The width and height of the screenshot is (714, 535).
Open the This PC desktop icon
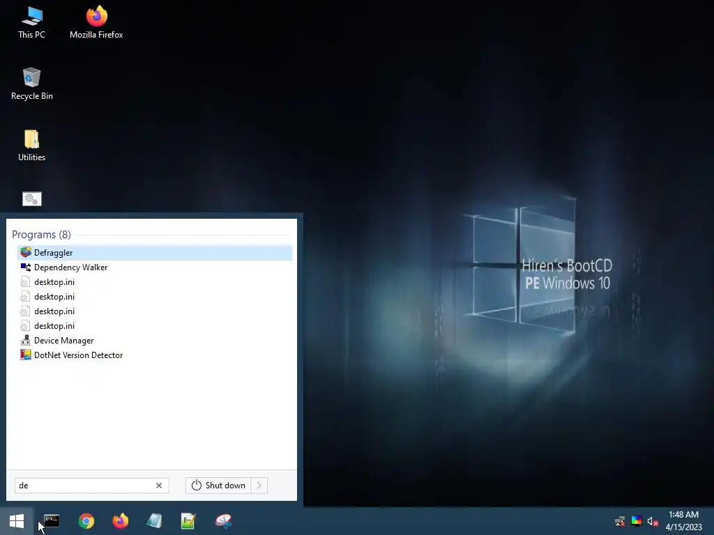click(31, 23)
